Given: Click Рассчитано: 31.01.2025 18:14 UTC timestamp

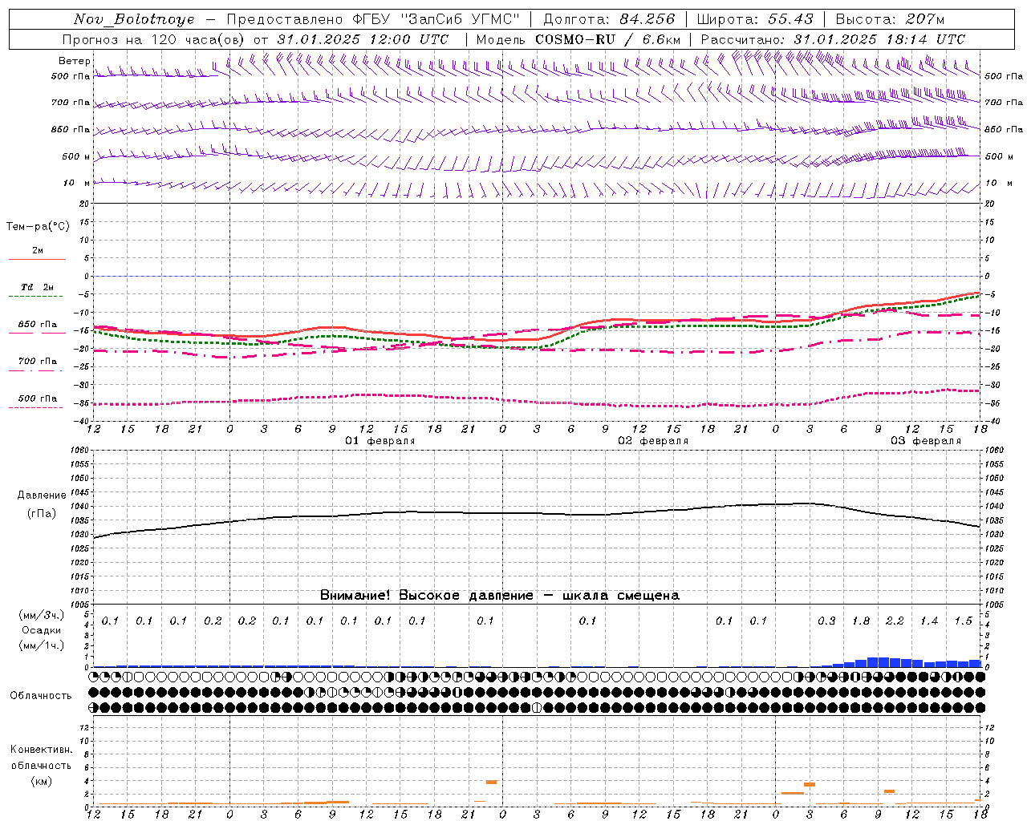Looking at the screenshot, I should (833, 39).
